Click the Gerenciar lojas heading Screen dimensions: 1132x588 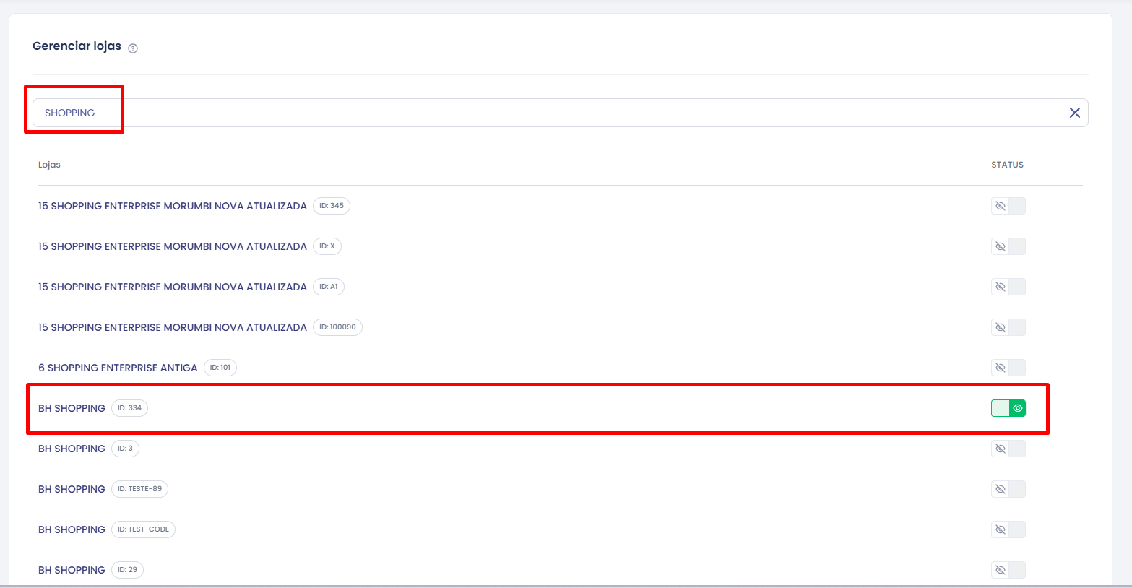[77, 46]
